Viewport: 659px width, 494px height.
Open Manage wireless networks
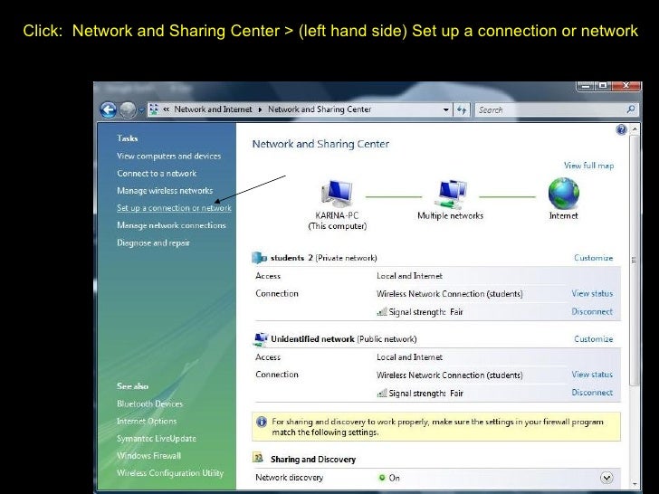click(x=165, y=190)
